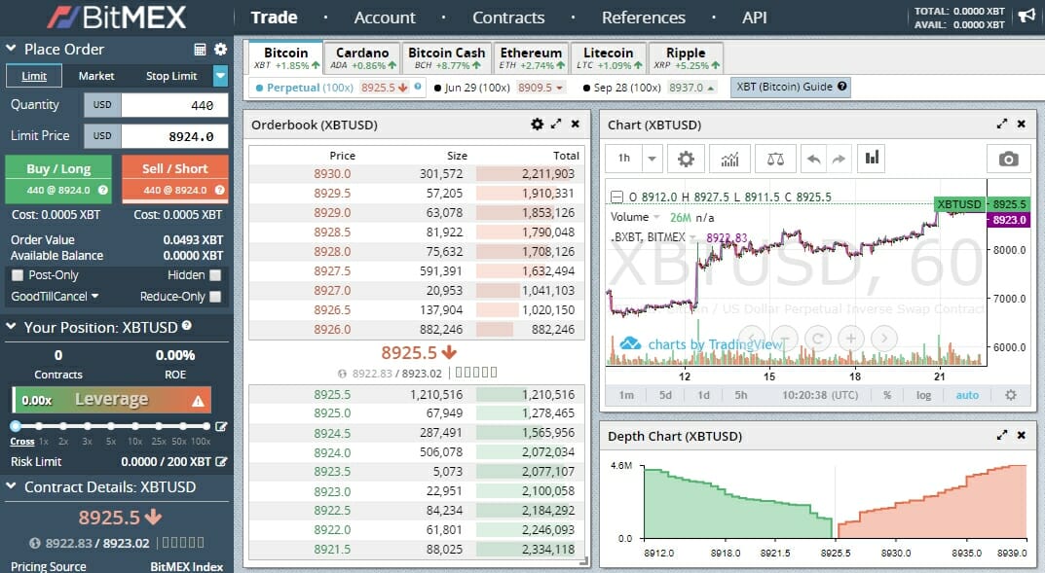1045x573 pixels.
Task: Click orderbook ask price 8930.0
Action: pos(332,174)
